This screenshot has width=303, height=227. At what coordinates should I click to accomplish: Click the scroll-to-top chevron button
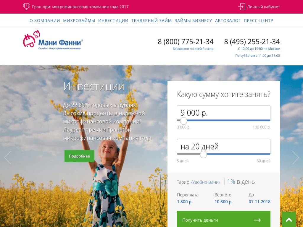289,220
